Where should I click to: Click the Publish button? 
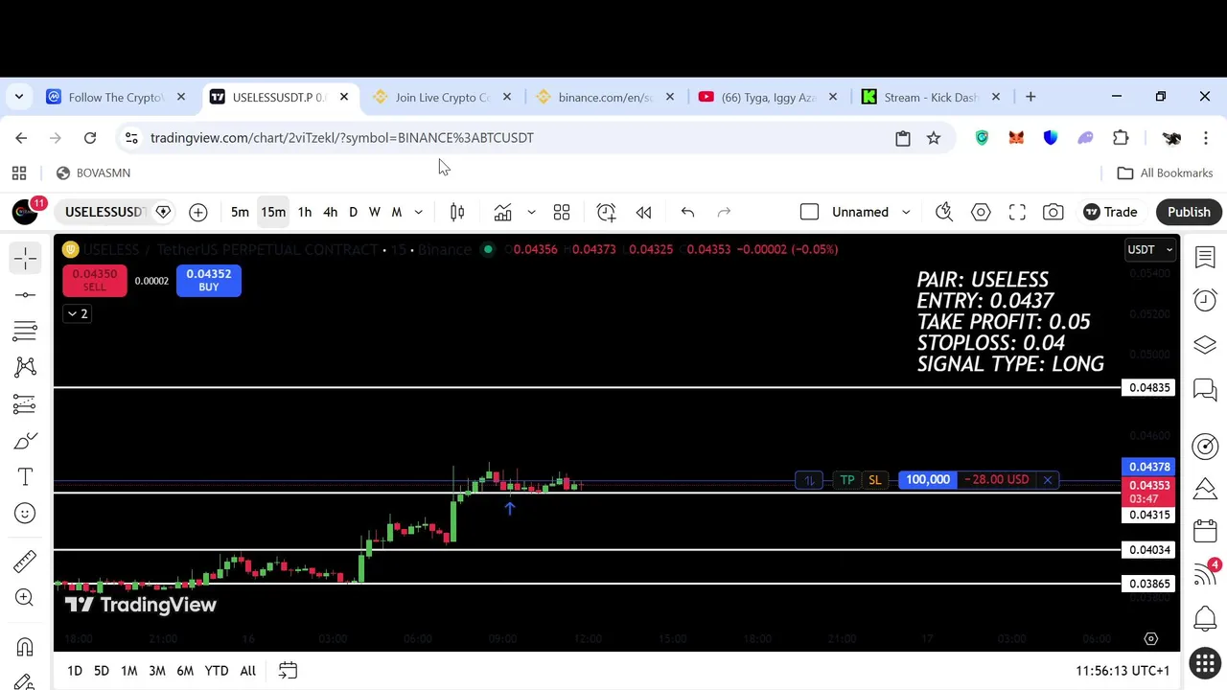[x=1189, y=212]
